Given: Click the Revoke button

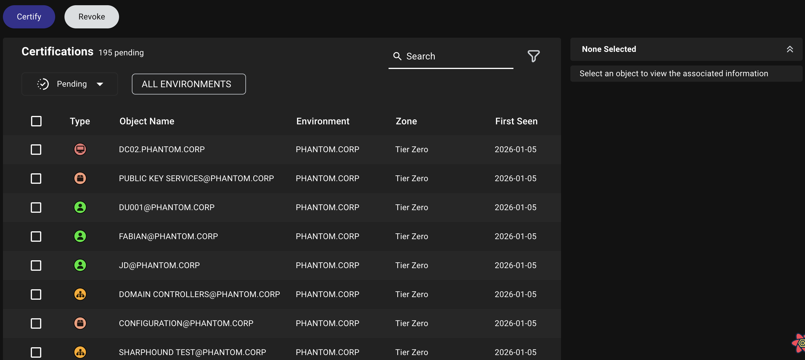Looking at the screenshot, I should coord(91,17).
